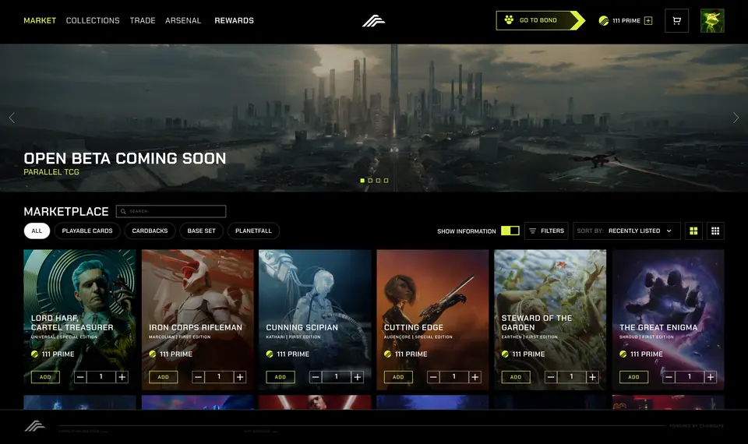Click the 111 PRIME balance in header
The image size is (748, 444).
(619, 20)
